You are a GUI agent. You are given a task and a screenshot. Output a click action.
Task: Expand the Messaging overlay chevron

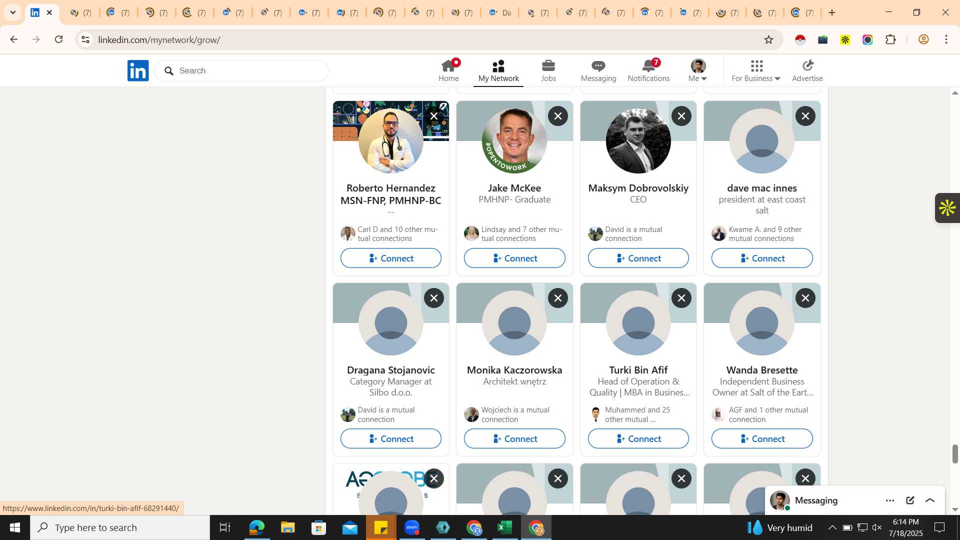coord(930,500)
